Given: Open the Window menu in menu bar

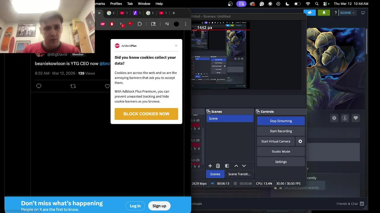Looking at the screenshot, I should [x=144, y=4].
